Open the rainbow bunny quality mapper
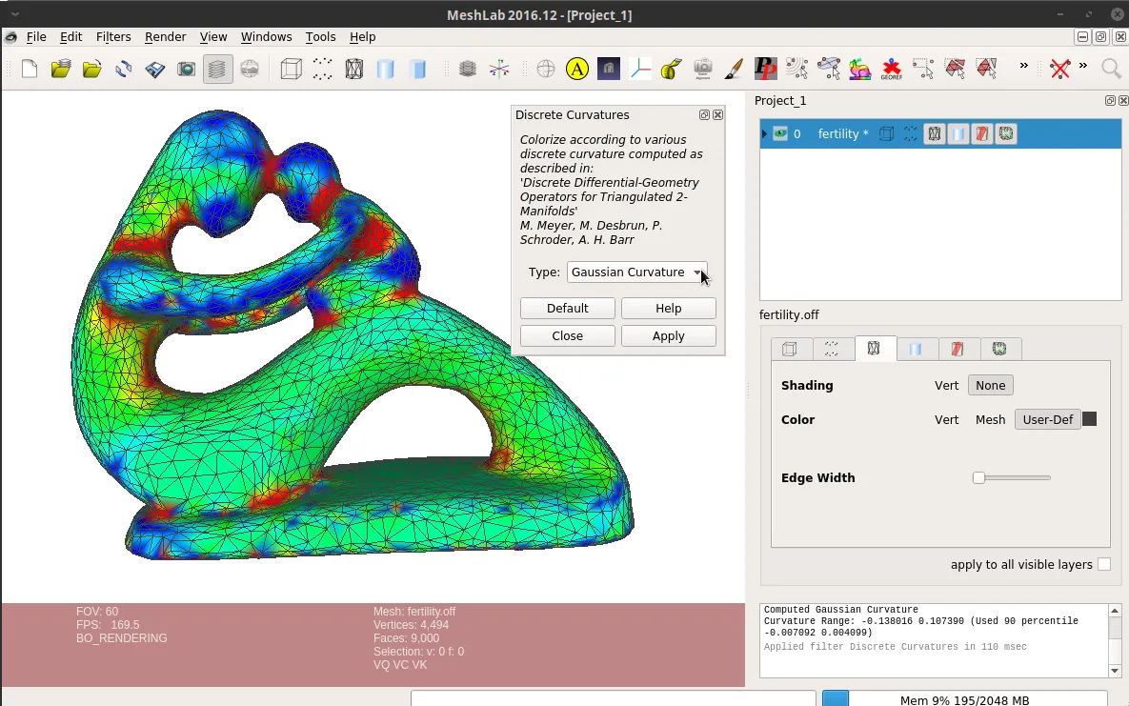 click(x=859, y=70)
